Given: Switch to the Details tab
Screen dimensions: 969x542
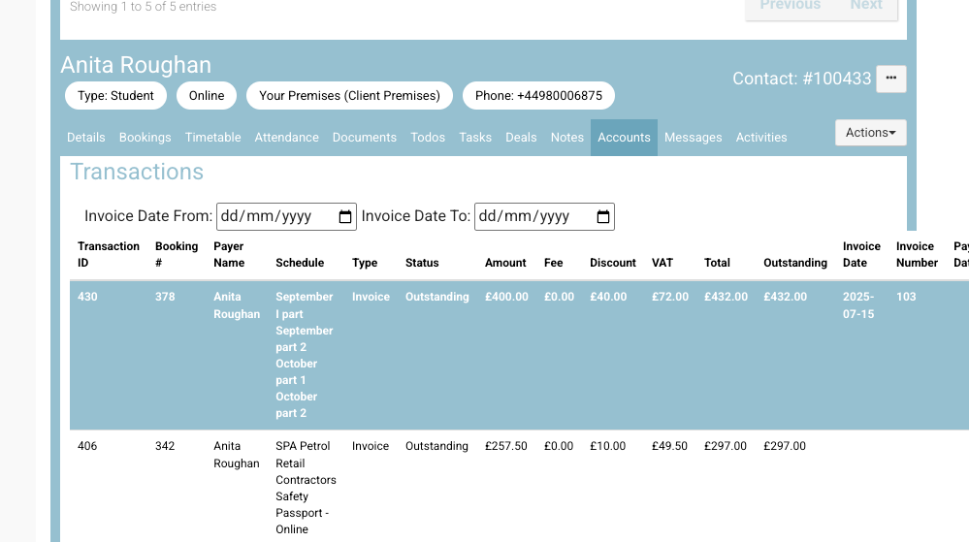Looking at the screenshot, I should [x=86, y=138].
